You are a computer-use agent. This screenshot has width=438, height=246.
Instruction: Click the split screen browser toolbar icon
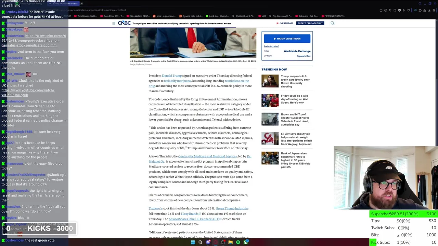coord(381,10)
